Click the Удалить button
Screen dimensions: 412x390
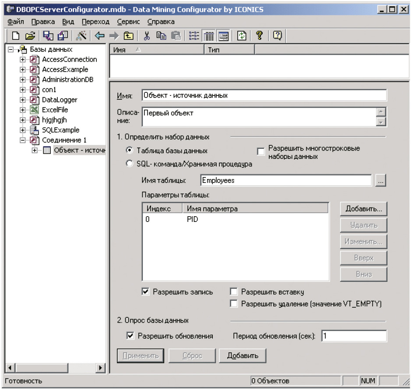pos(364,225)
